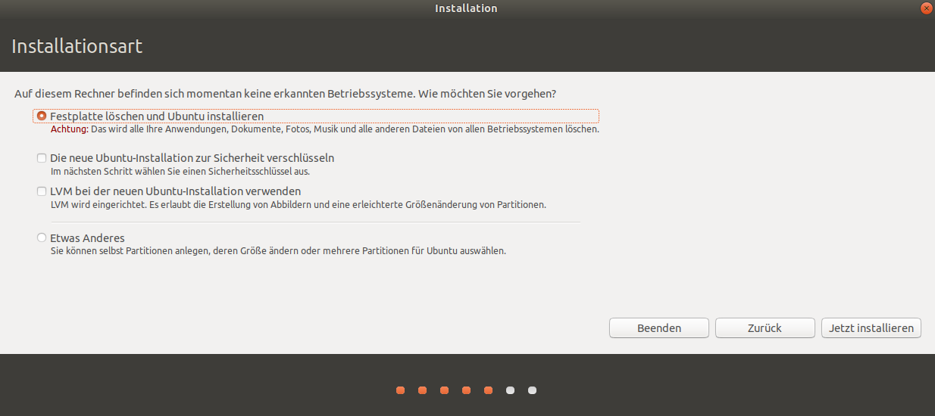Close the Installation window
Viewport: 935px width, 416px height.
click(926, 8)
